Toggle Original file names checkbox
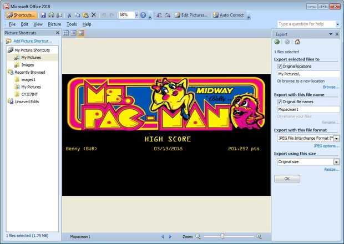The image size is (344, 244). pos(280,101)
